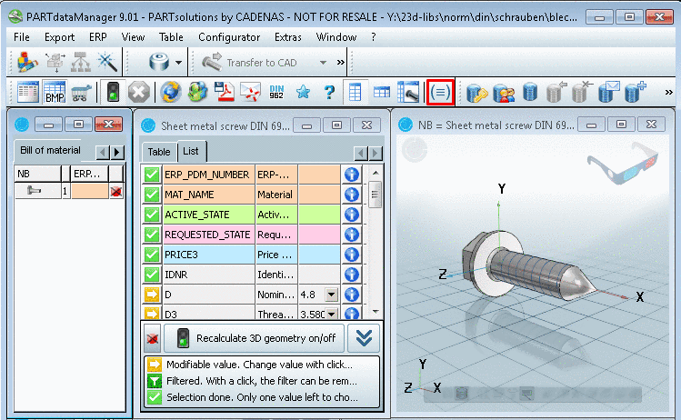The width and height of the screenshot is (681, 420).
Task: Click the 3D glasses icon in 3D view
Action: (623, 163)
